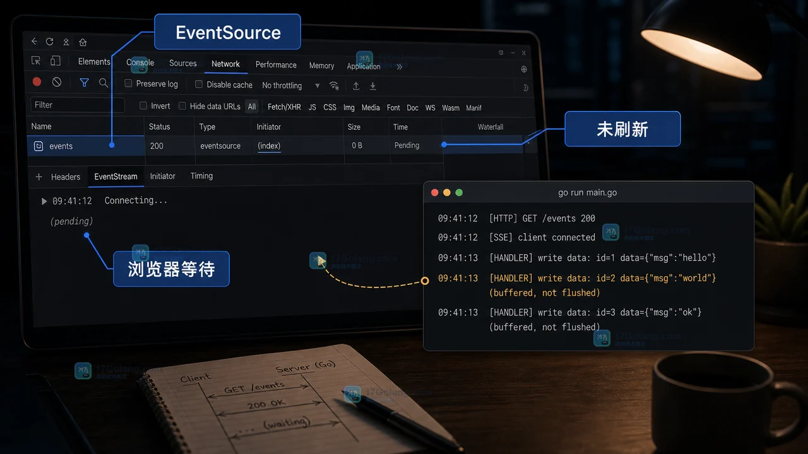This screenshot has width=808, height=454.
Task: Open the Sources tab
Action: pos(183,63)
